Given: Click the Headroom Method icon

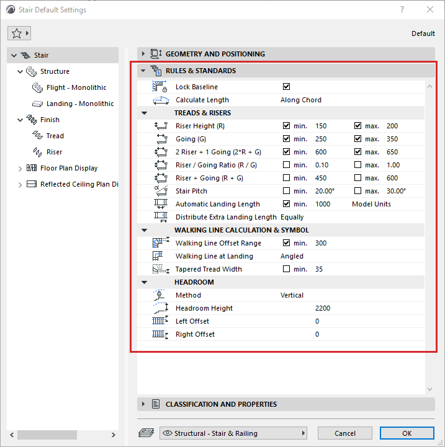Looking at the screenshot, I should pyautogui.click(x=159, y=295).
